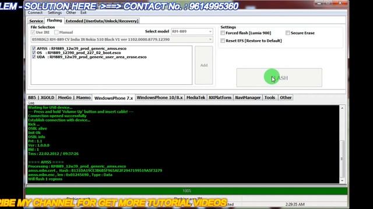Select the WindowsPhone 7.x tab
373x209 pixels.
[x=114, y=98]
